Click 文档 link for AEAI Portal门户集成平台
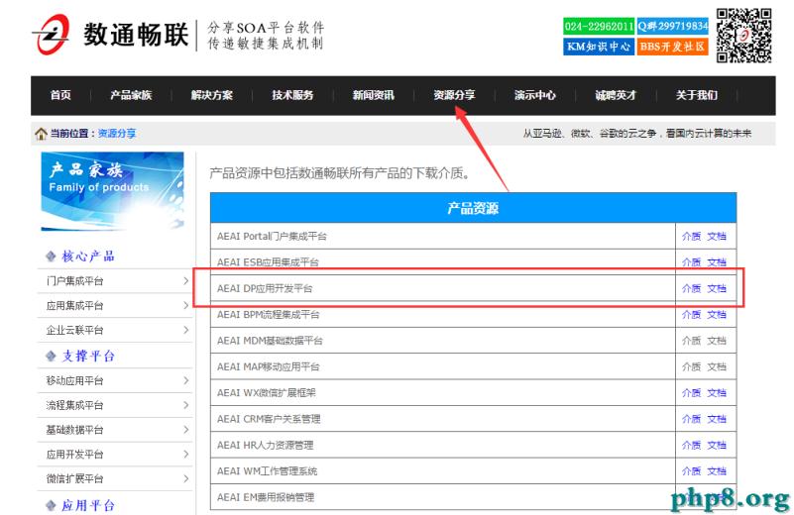Viewport: 794px width, 515px height. tap(717, 237)
